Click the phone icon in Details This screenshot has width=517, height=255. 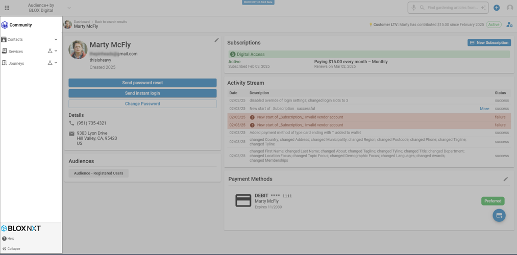click(71, 123)
